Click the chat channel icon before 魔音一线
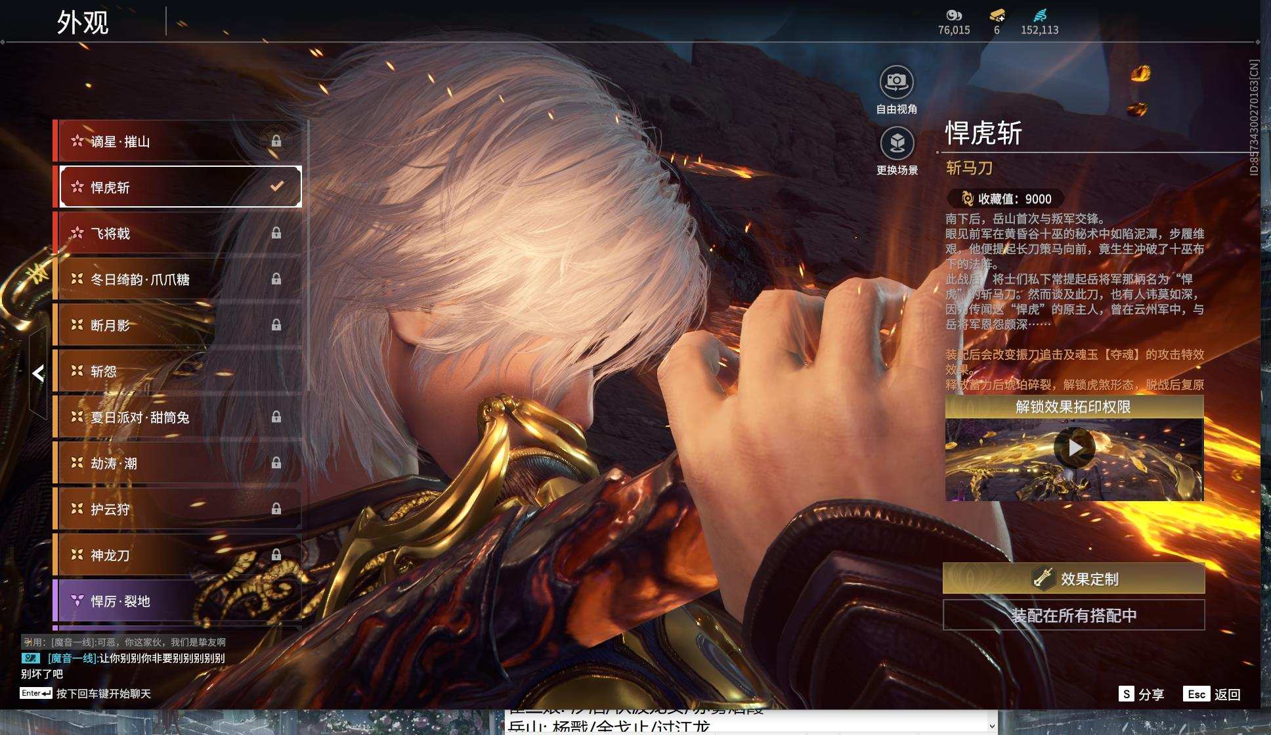The height and width of the screenshot is (735, 1271). coord(31,658)
